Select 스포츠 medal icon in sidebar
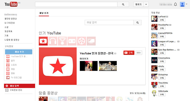This screenshot has width=190, height=101. [8, 65]
